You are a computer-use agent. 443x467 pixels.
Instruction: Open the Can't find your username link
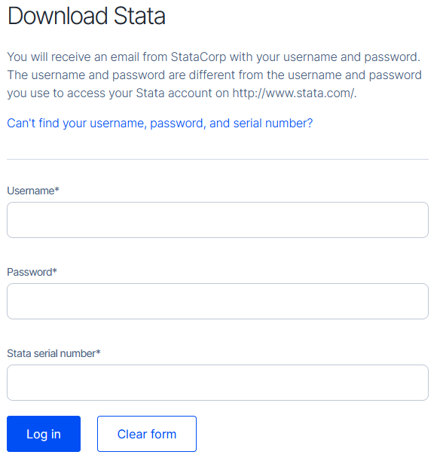point(160,123)
